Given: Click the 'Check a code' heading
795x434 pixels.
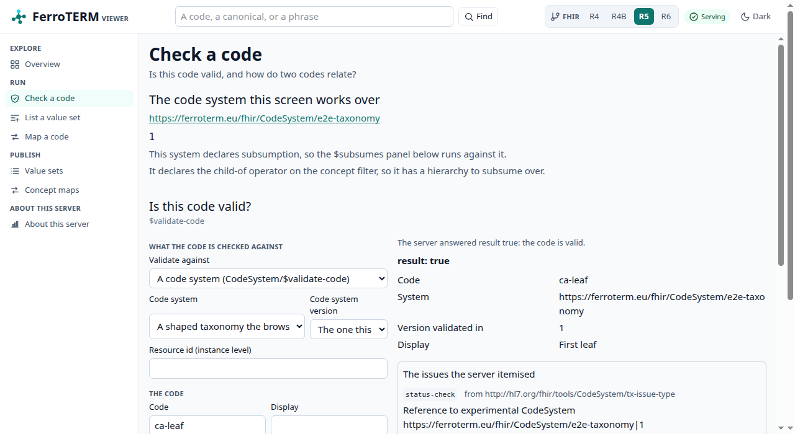Looking at the screenshot, I should (x=206, y=55).
